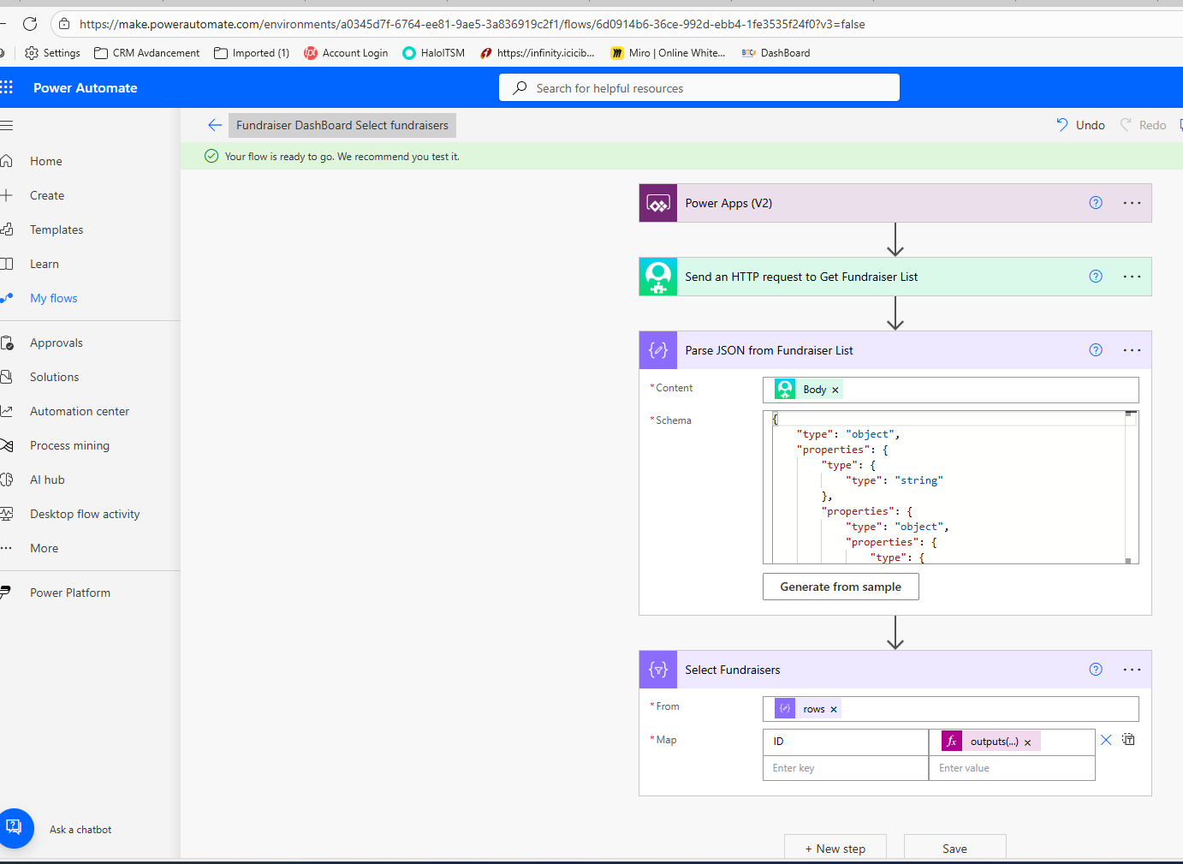
Task: Click the Enter value map field
Action: point(1012,768)
